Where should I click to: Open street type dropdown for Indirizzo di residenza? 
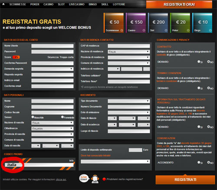point(114,69)
